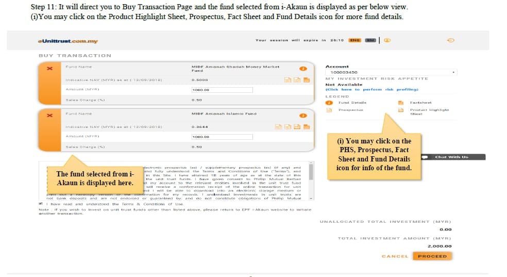Click the CANCEL button
Screen dimensions: 507x277
395,256
